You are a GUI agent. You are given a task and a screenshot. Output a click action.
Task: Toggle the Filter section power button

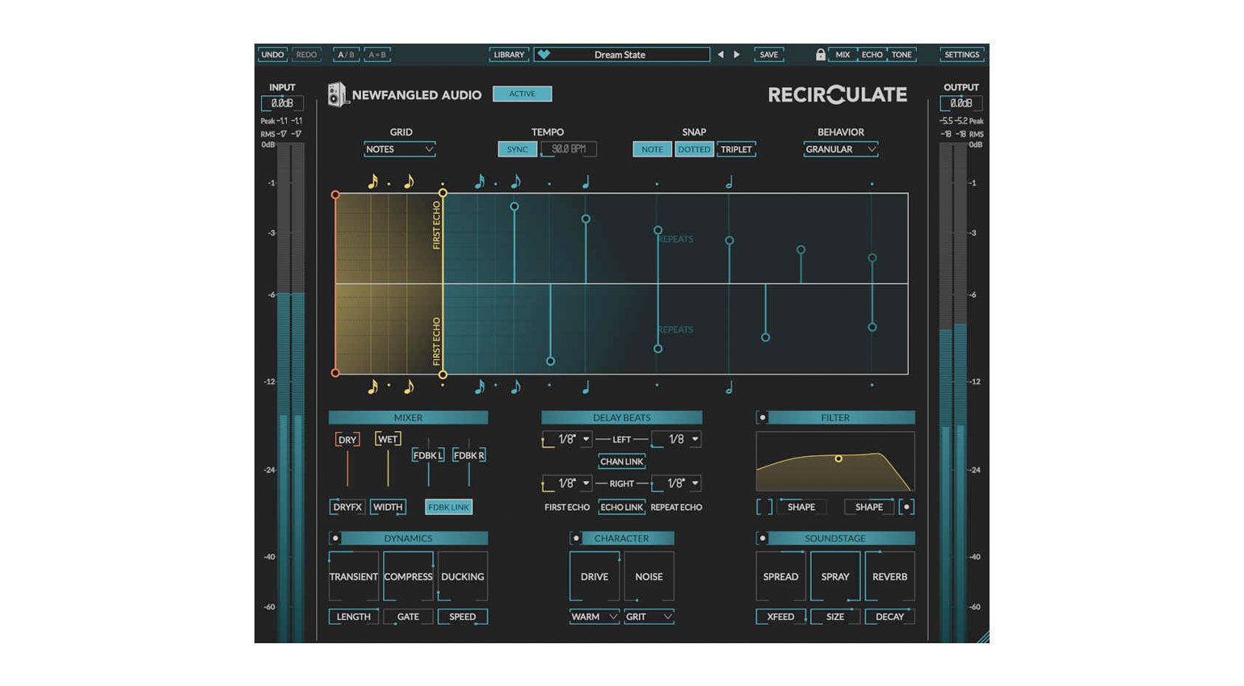pos(762,417)
